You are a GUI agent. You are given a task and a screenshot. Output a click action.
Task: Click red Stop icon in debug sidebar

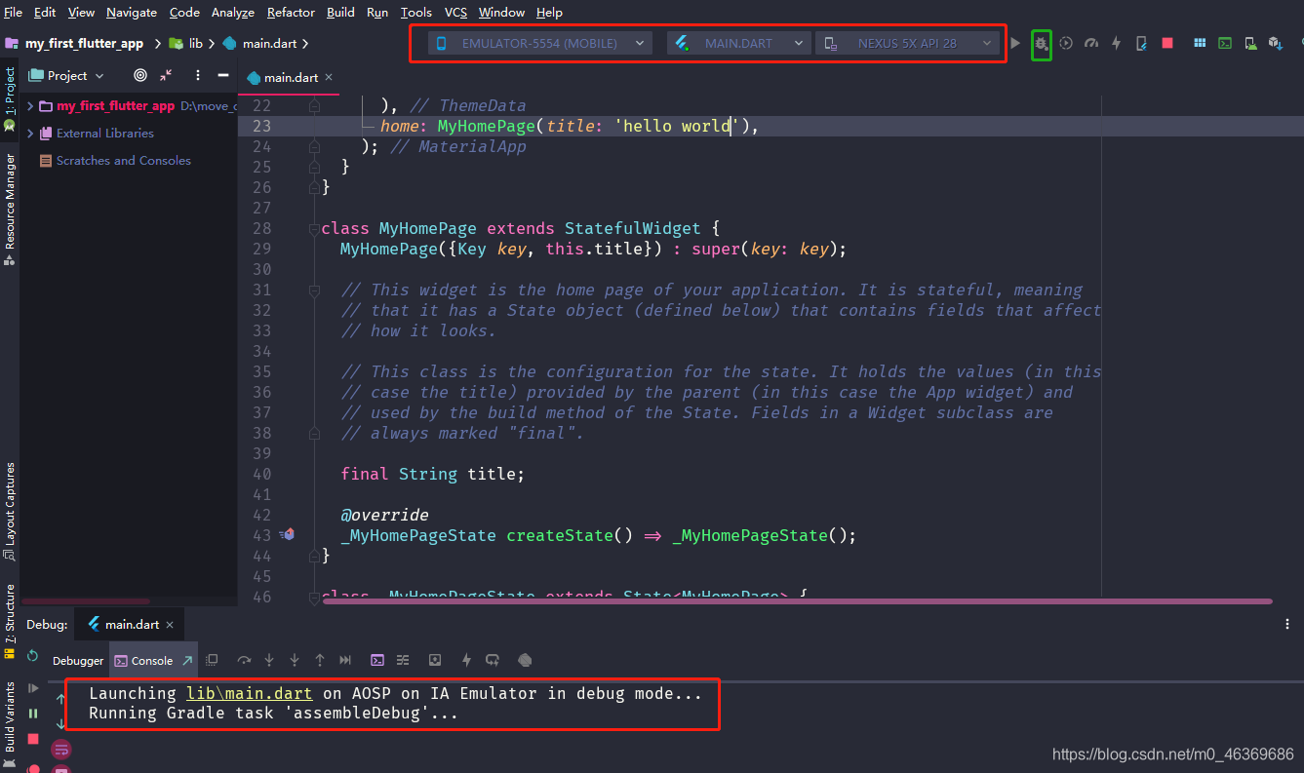click(33, 740)
